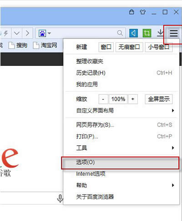Click the lightning speed mode icon
This screenshot has height=221, width=182.
point(5,33)
